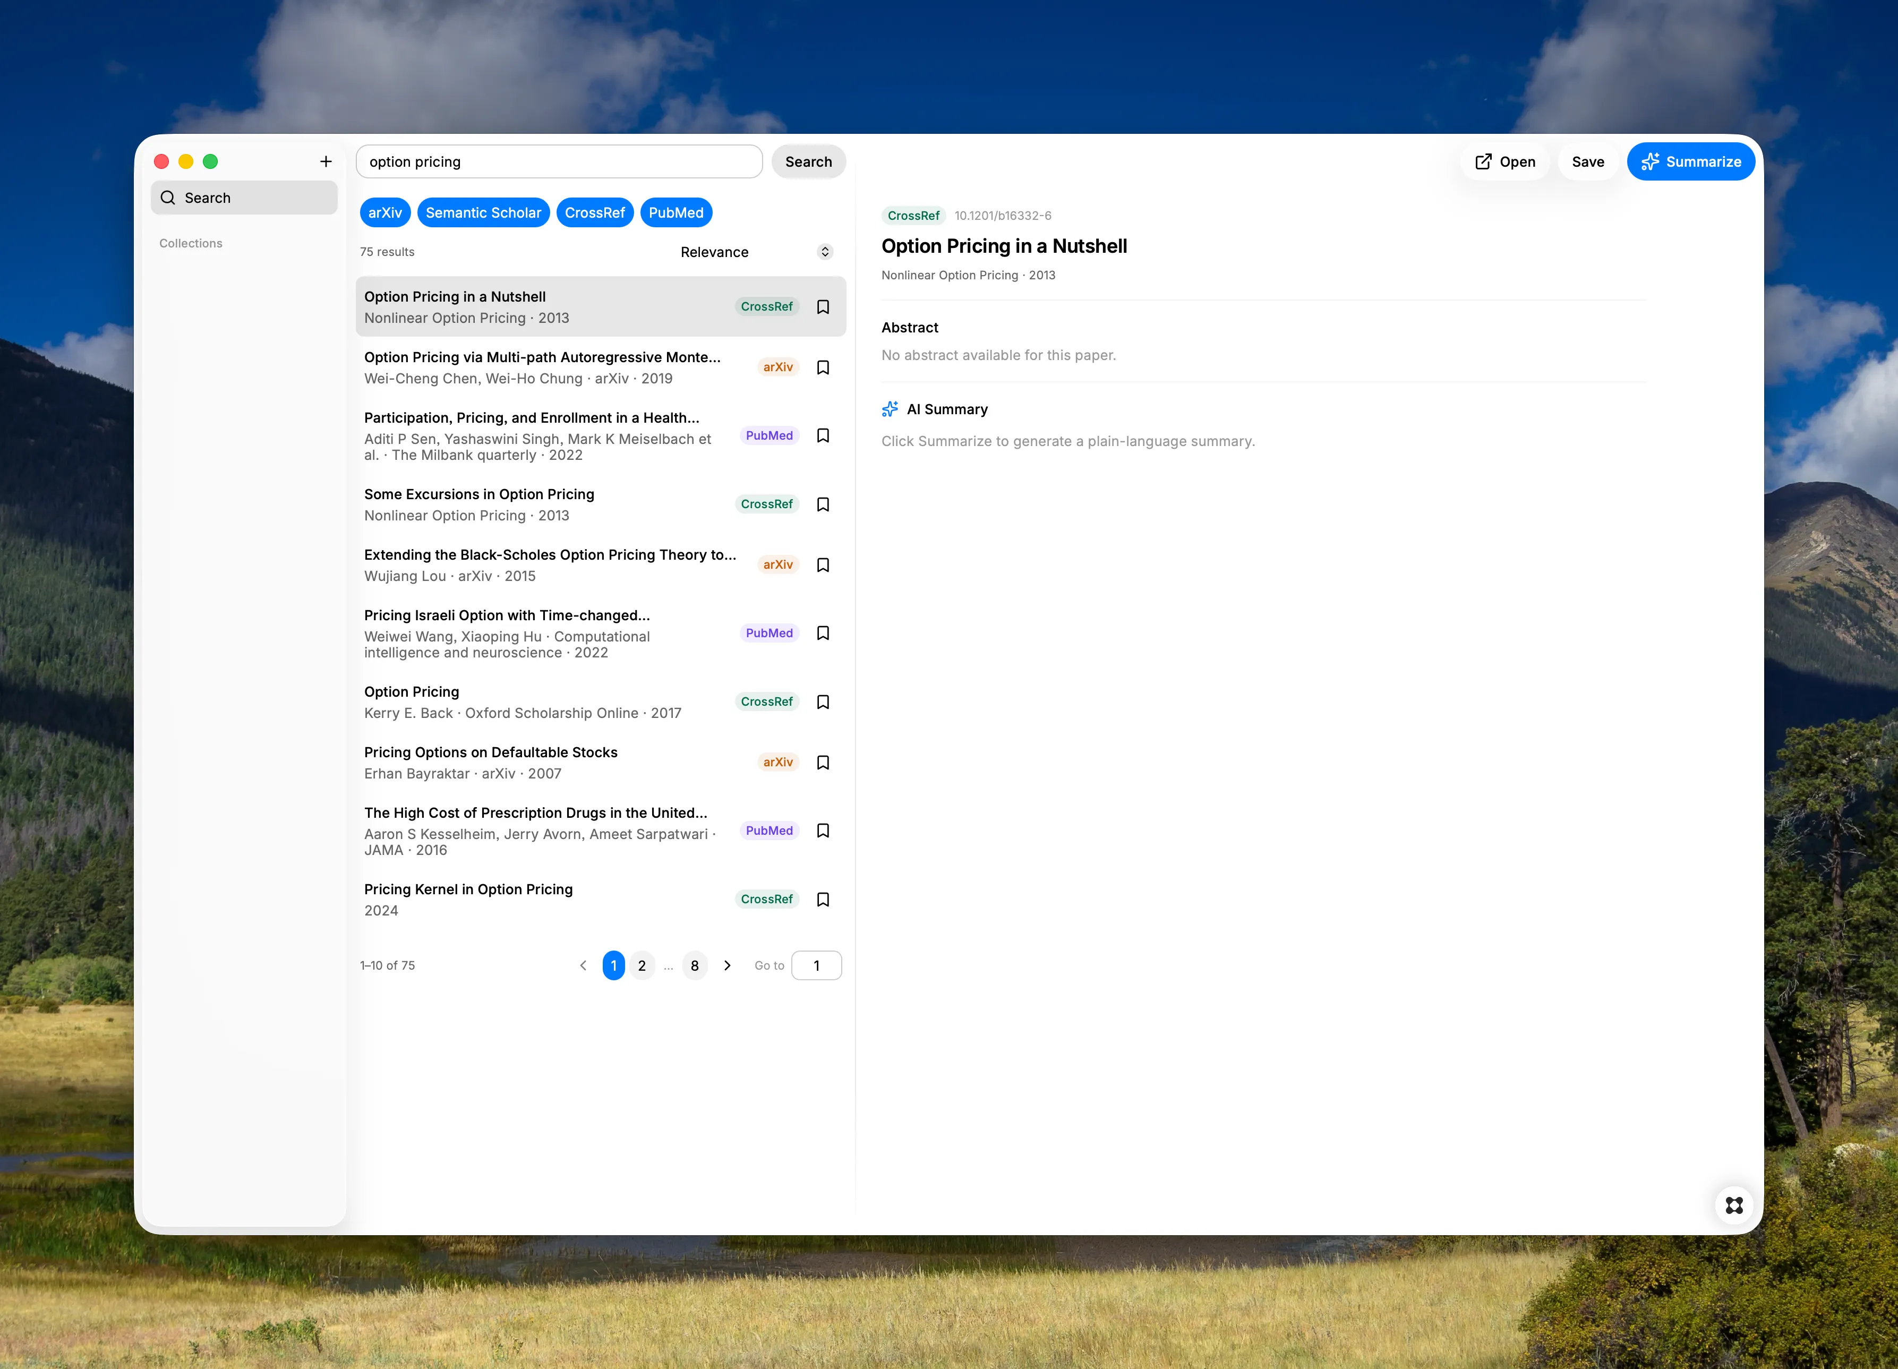This screenshot has width=1898, height=1369.
Task: Toggle the PubMed source filter
Action: (676, 212)
